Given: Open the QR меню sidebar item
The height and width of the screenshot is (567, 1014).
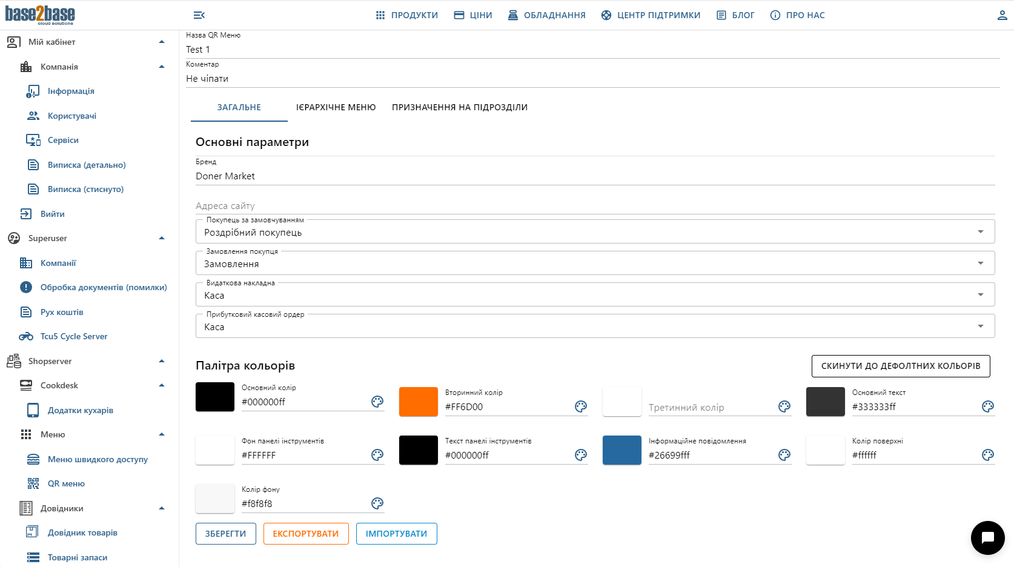Looking at the screenshot, I should click(x=66, y=483).
